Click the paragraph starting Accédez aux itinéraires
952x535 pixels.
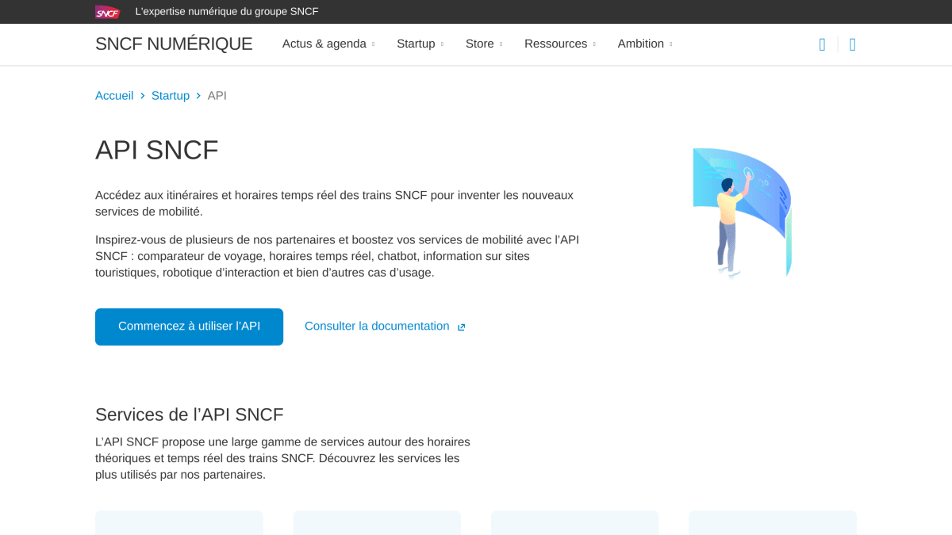334,204
